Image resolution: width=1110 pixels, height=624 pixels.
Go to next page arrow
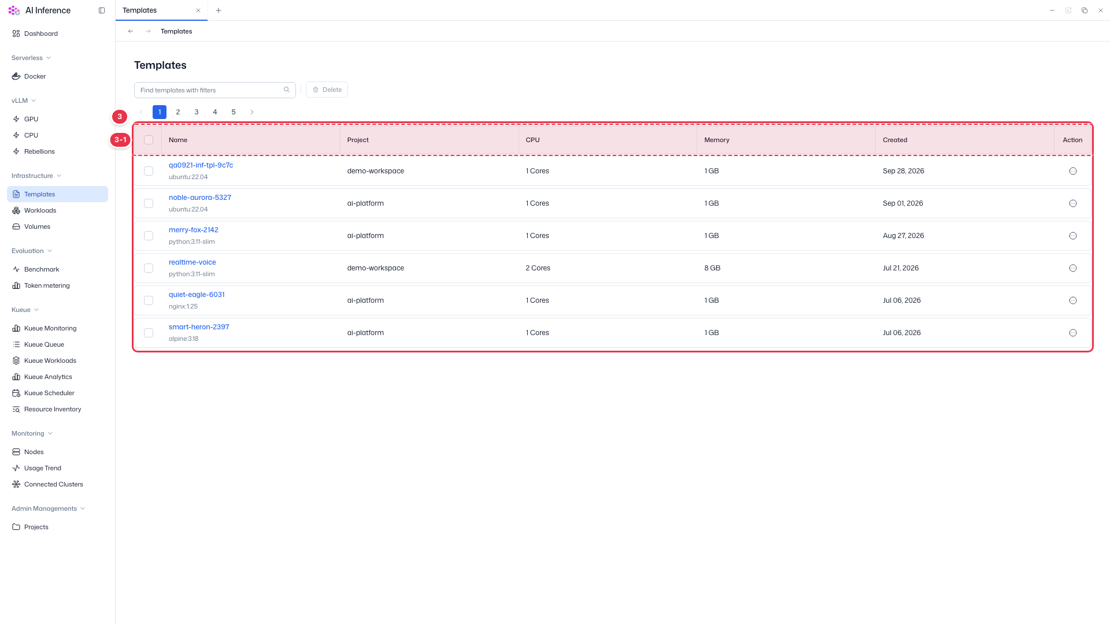pos(252,112)
